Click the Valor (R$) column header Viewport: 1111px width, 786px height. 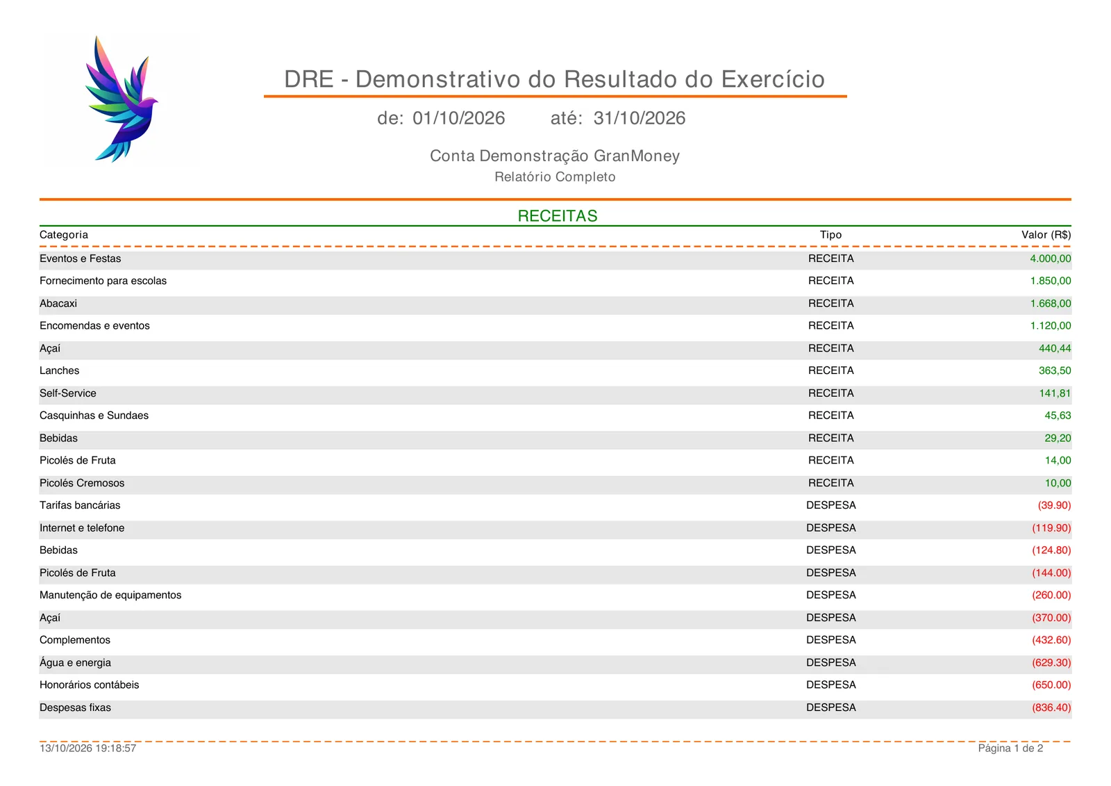tap(1046, 235)
